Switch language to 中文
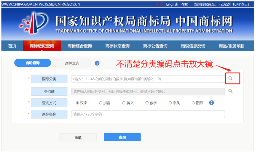 [x=160, y=4]
